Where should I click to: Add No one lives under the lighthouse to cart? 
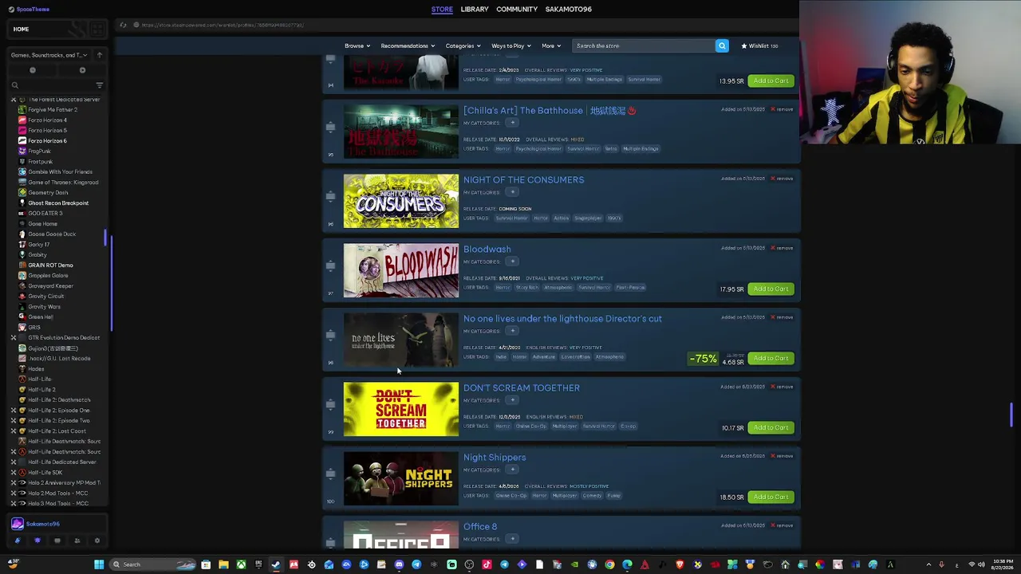pyautogui.click(x=771, y=358)
